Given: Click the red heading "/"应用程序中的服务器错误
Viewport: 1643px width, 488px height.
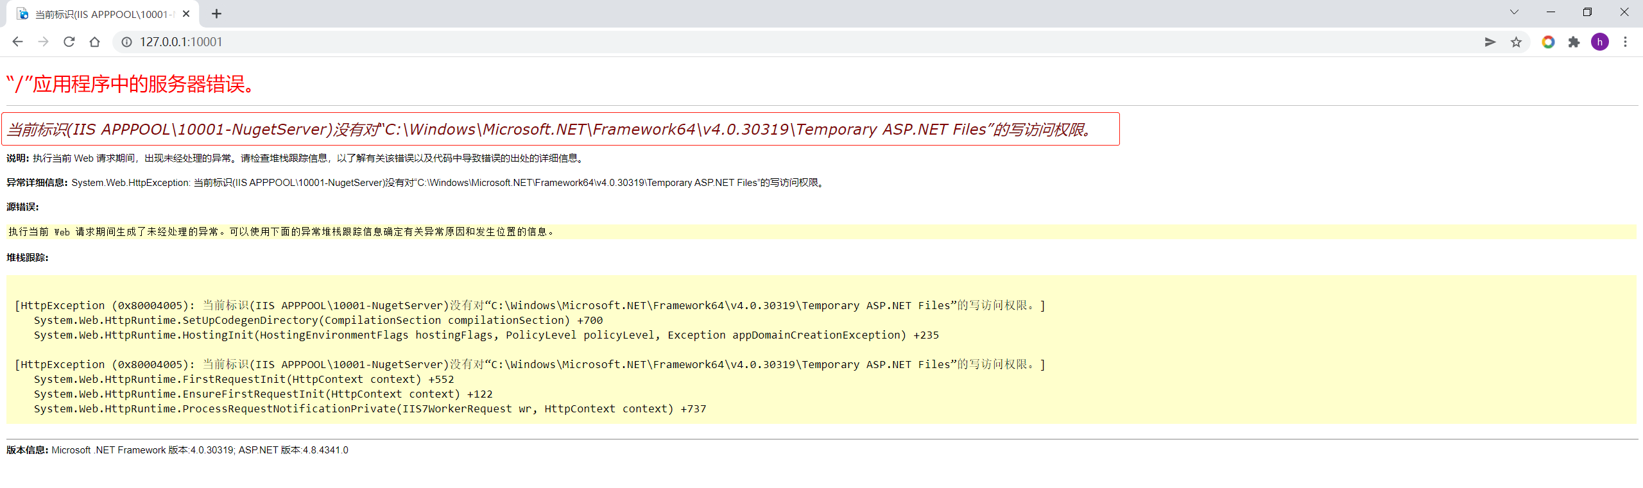Looking at the screenshot, I should [x=131, y=84].
